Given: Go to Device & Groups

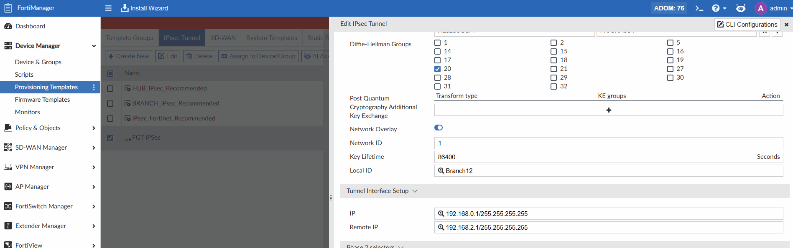Looking at the screenshot, I should (38, 62).
